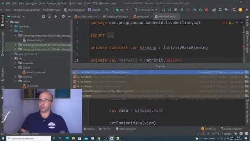The height and width of the screenshot is (141, 250).
Task: Go to next highlighted error arrow
Action: coord(242,23)
